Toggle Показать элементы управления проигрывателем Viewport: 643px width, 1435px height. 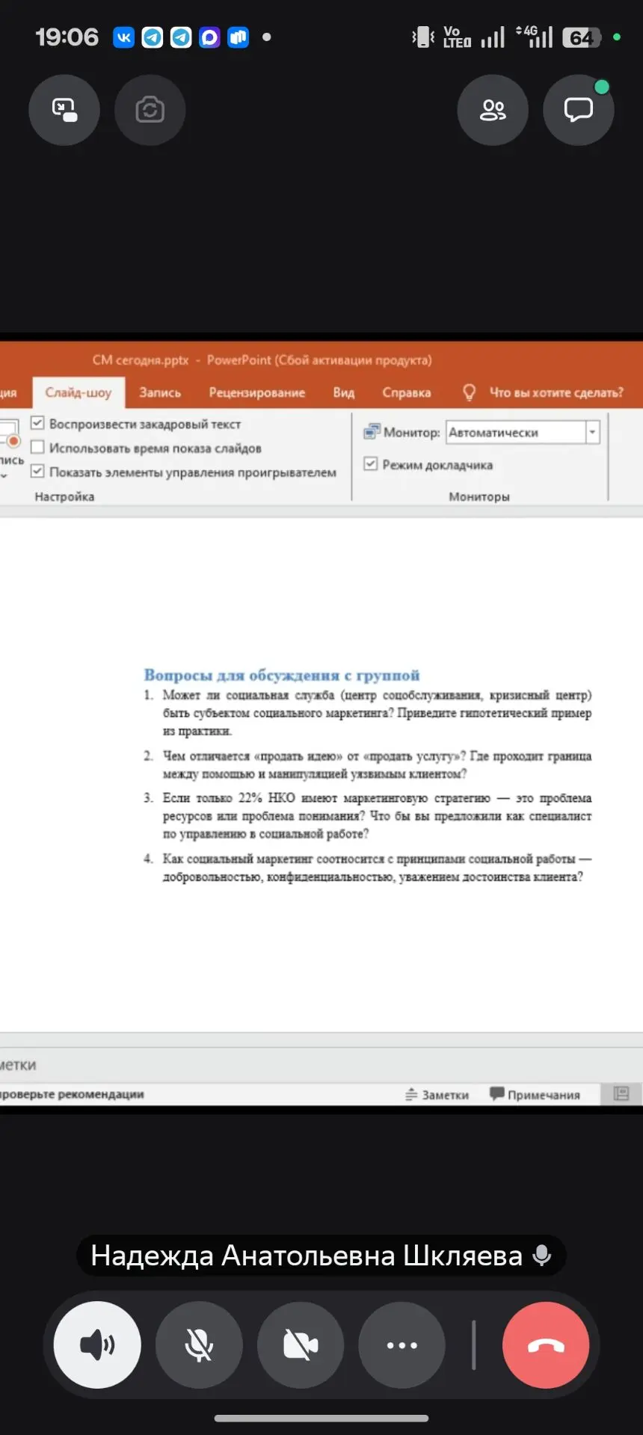[37, 472]
